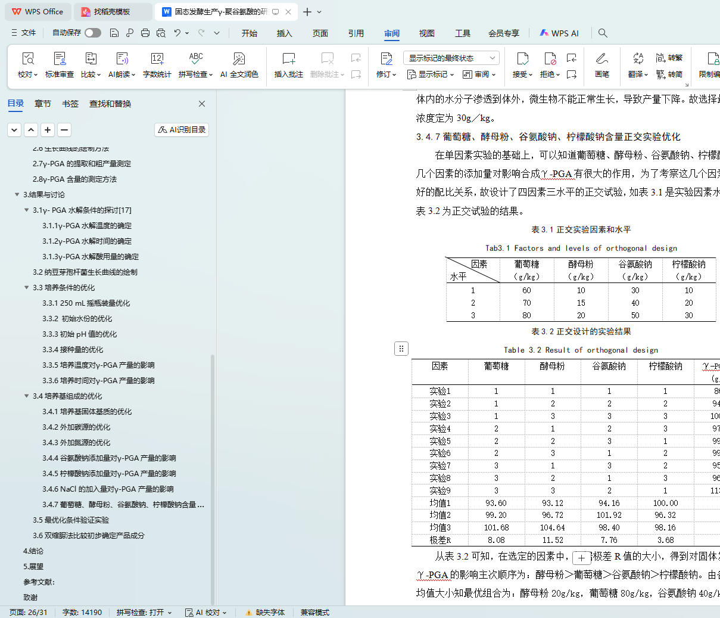This screenshot has height=618, width=720.
Task: Click 页面: 26/31 in status bar
Action: pos(28,612)
